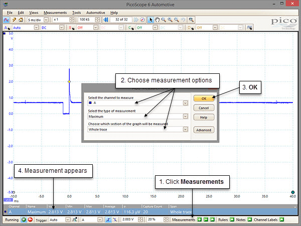Open Channel C options button
The width and height of the screenshot is (301, 226).
(131, 28)
